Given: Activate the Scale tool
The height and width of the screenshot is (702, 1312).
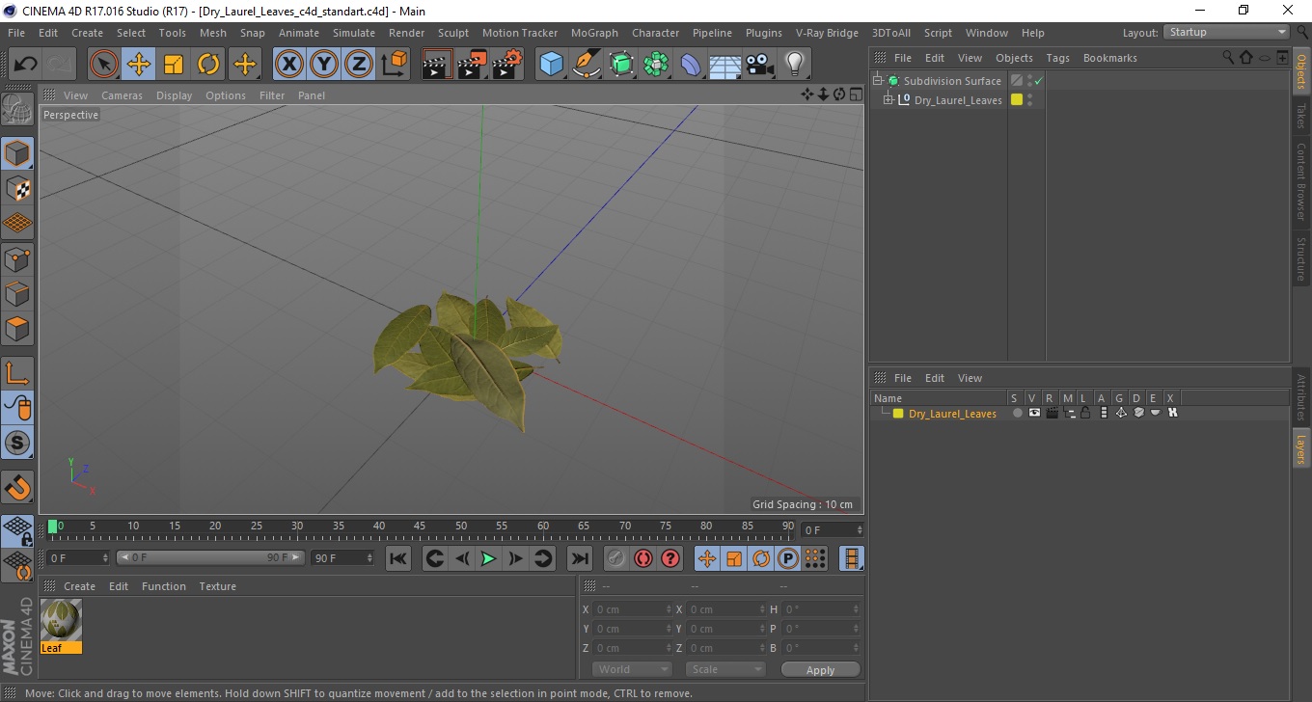Looking at the screenshot, I should [x=174, y=65].
